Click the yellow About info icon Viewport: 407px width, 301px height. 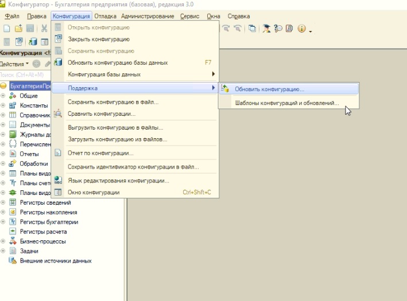[x=301, y=28]
